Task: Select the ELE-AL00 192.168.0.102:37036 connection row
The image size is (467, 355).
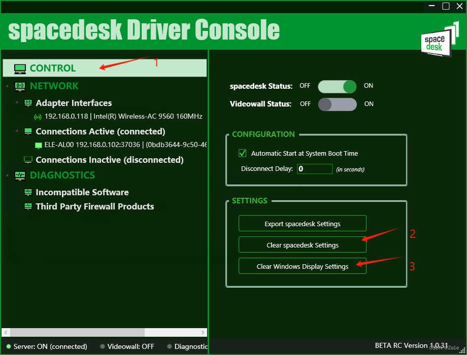Action: (x=120, y=145)
